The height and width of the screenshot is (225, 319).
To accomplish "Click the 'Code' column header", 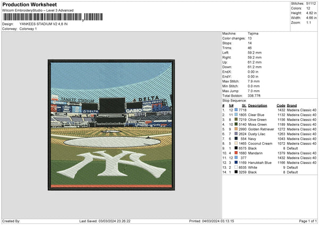I will pyautogui.click(x=281, y=106).
